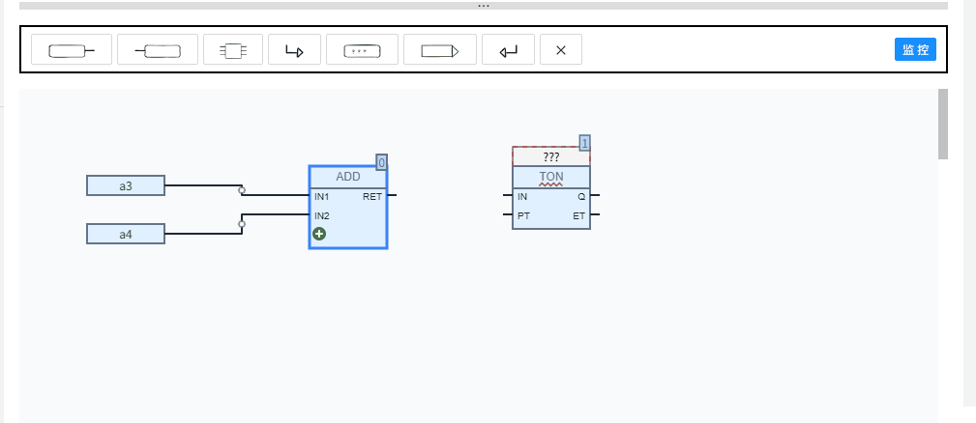Click the blue 监控 monitor button

915,49
